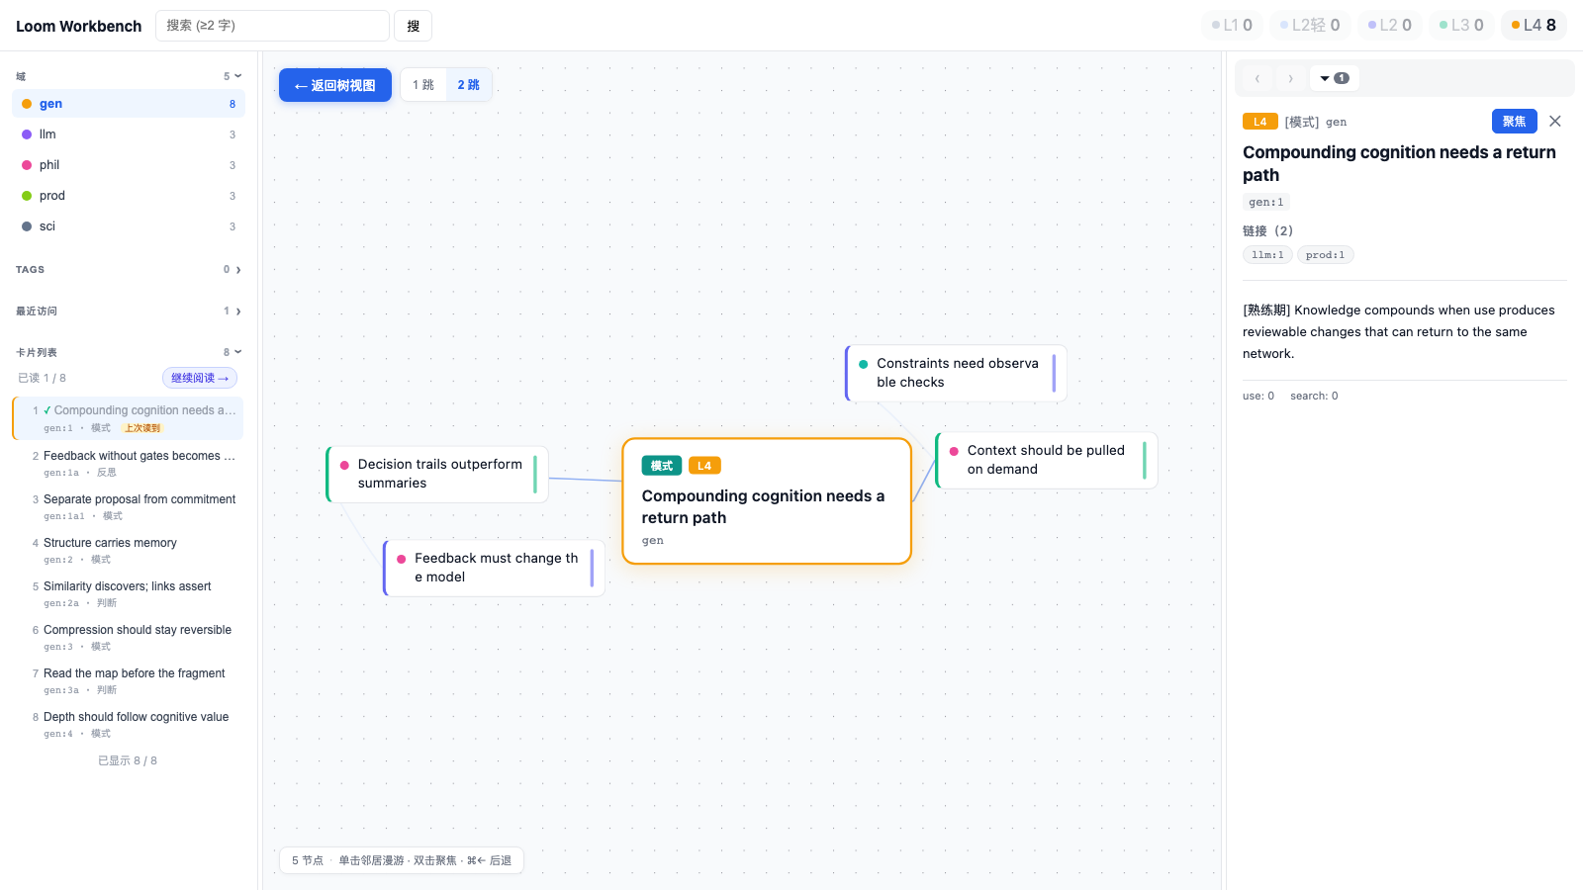Close the detail panel
The image size is (1583, 890).
pyautogui.click(x=1555, y=122)
